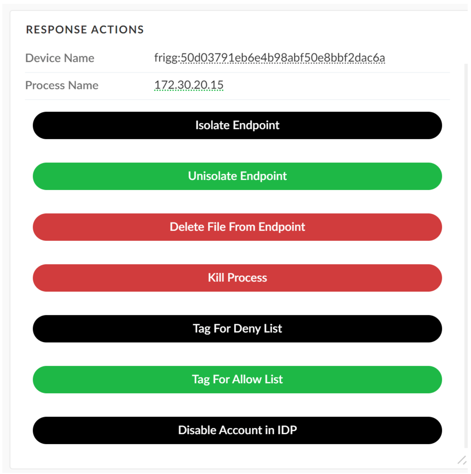Block item by tagging for deny list

click(x=237, y=329)
